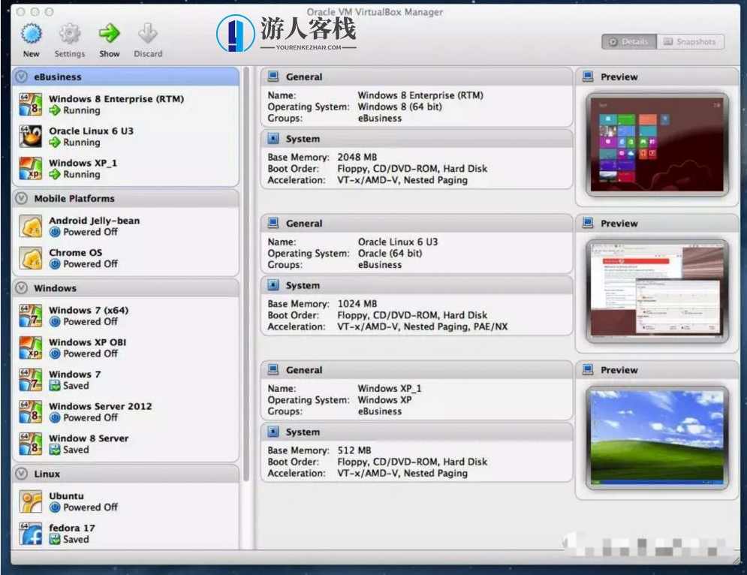Select the Oracle Linux 6 U3 penguin icon
The image size is (747, 575).
[x=31, y=137]
